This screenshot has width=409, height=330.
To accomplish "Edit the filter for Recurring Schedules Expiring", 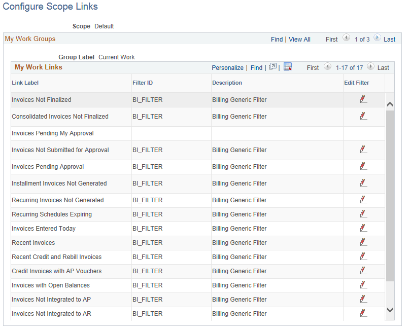I will [x=363, y=213].
